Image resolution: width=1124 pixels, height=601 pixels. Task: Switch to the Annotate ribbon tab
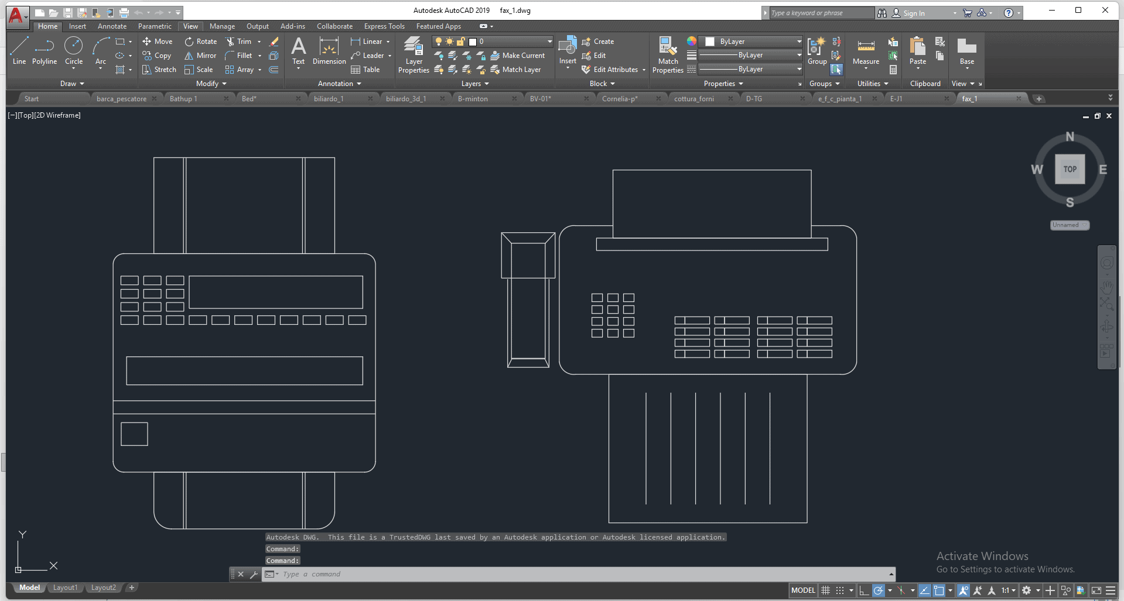tap(112, 26)
